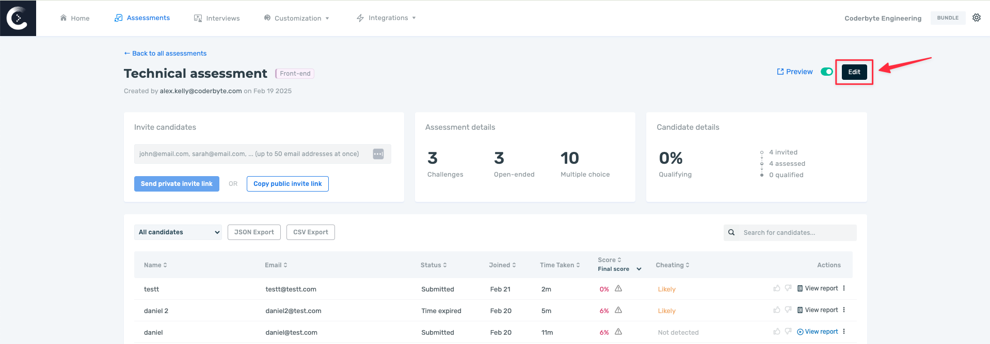Open the settings gear icon
The height and width of the screenshot is (344, 990).
[x=976, y=18]
